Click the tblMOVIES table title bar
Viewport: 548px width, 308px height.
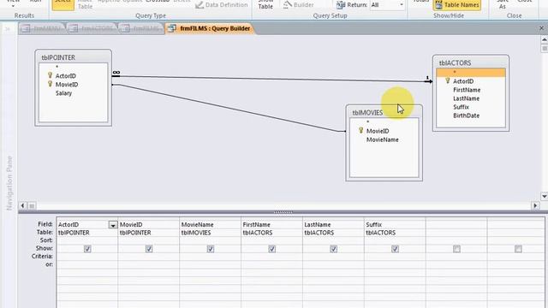coord(384,112)
